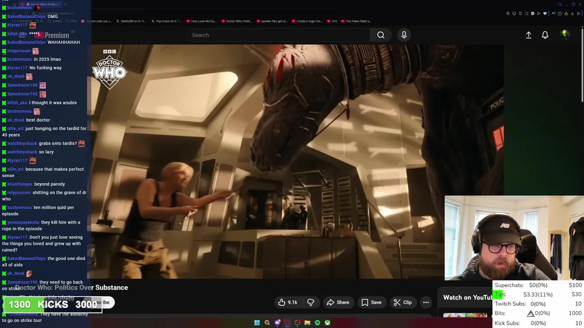
Task: Open the three-dot more actions menu
Action: (x=426, y=302)
